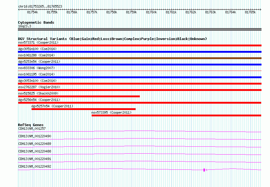The height and width of the screenshot is (187, 270).
Task: Open the dgv3051n100 (Coe2014) variant label
Action: click(x=37, y=49)
